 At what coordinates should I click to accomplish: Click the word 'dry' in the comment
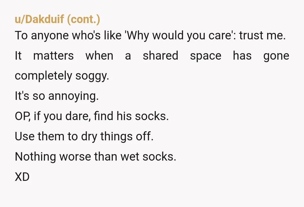(x=89, y=137)
